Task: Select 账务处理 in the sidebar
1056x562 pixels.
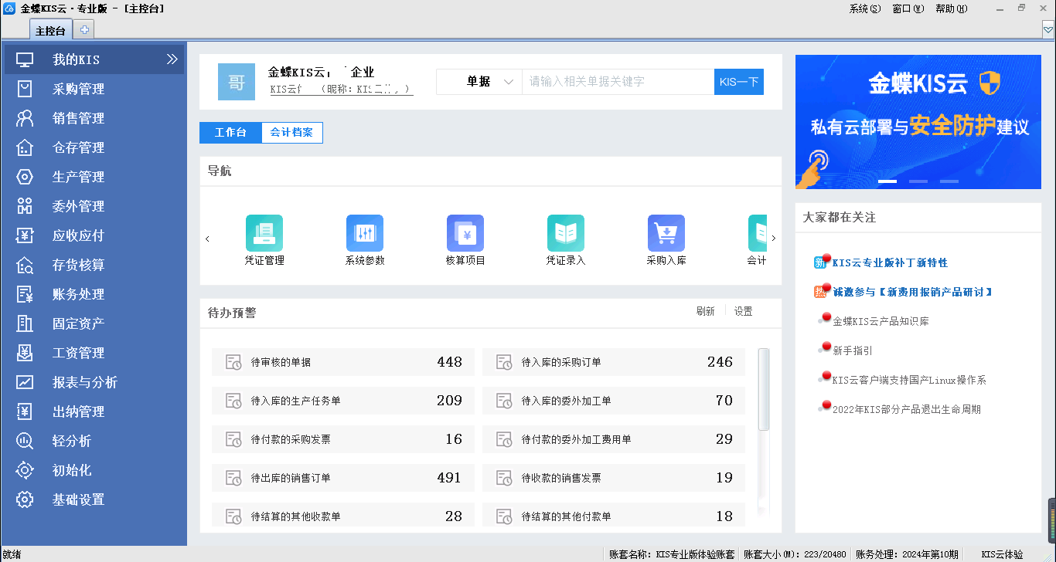Action: pos(94,294)
